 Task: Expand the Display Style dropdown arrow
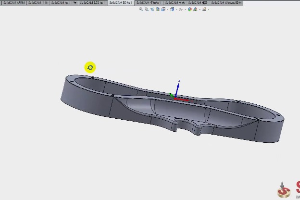176,10
